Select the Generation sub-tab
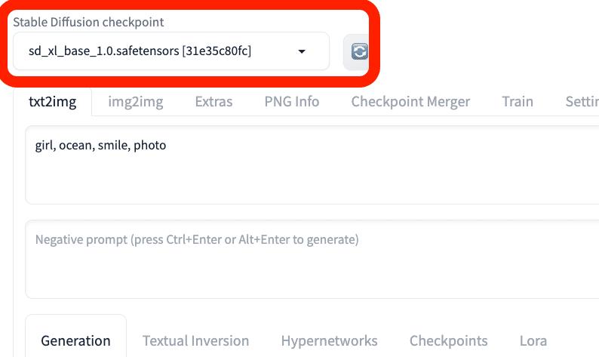The height and width of the screenshot is (357, 599). coord(75,341)
